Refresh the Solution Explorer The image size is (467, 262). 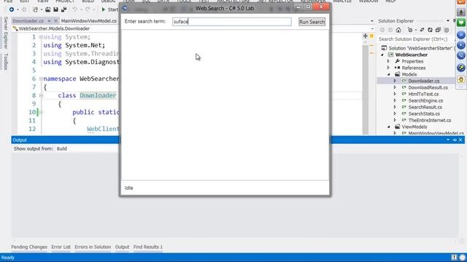point(430,30)
